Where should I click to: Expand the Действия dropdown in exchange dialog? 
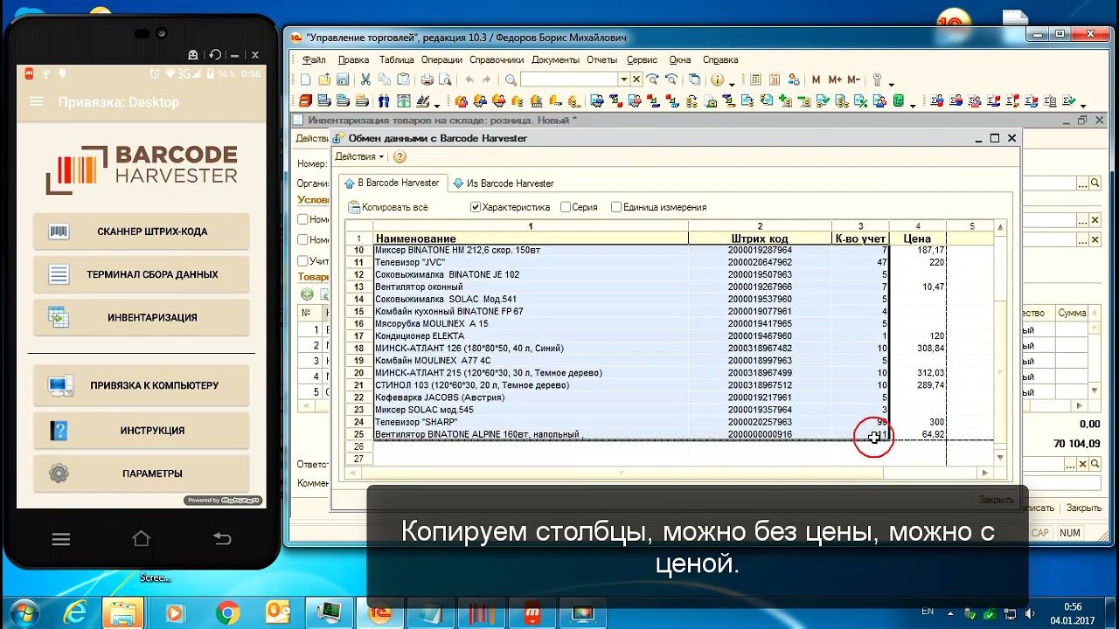click(x=359, y=157)
